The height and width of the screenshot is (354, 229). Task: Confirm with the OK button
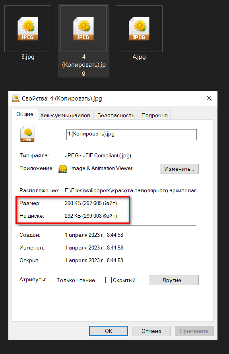coord(109,331)
